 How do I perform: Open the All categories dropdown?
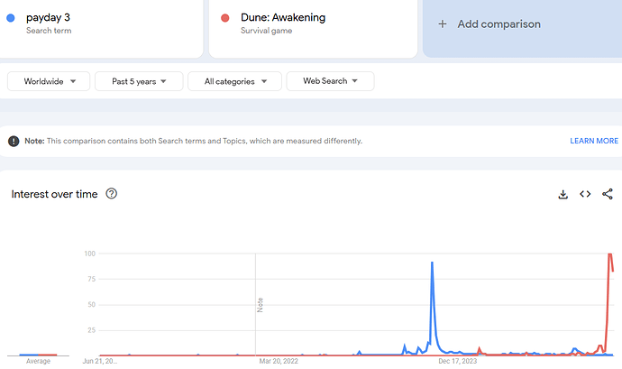235,81
